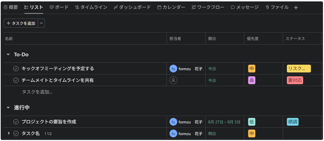Click the inline タスクを追加... row under To-Do
Screen dimensions: 324x141
37,92
